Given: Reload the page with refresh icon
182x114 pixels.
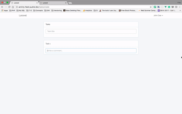Looking at the screenshot, I should coord(9,7).
